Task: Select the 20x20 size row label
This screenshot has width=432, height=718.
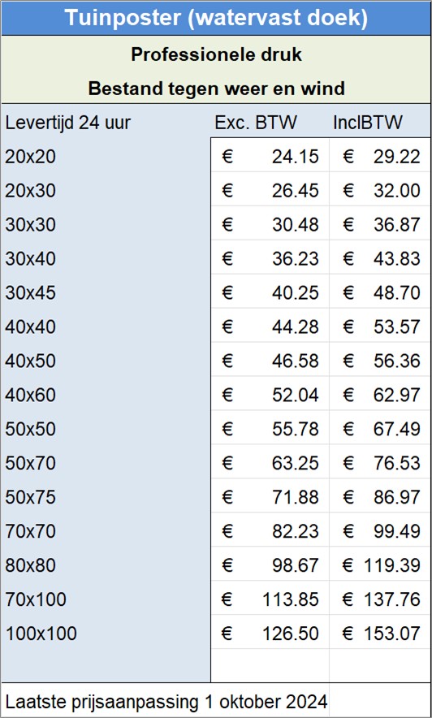Action: coord(30,157)
